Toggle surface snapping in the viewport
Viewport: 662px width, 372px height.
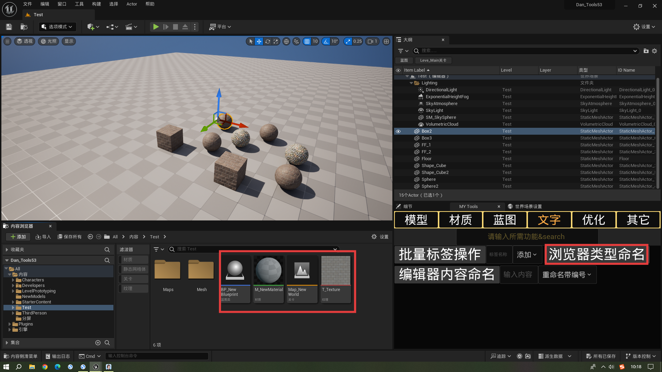(296, 41)
